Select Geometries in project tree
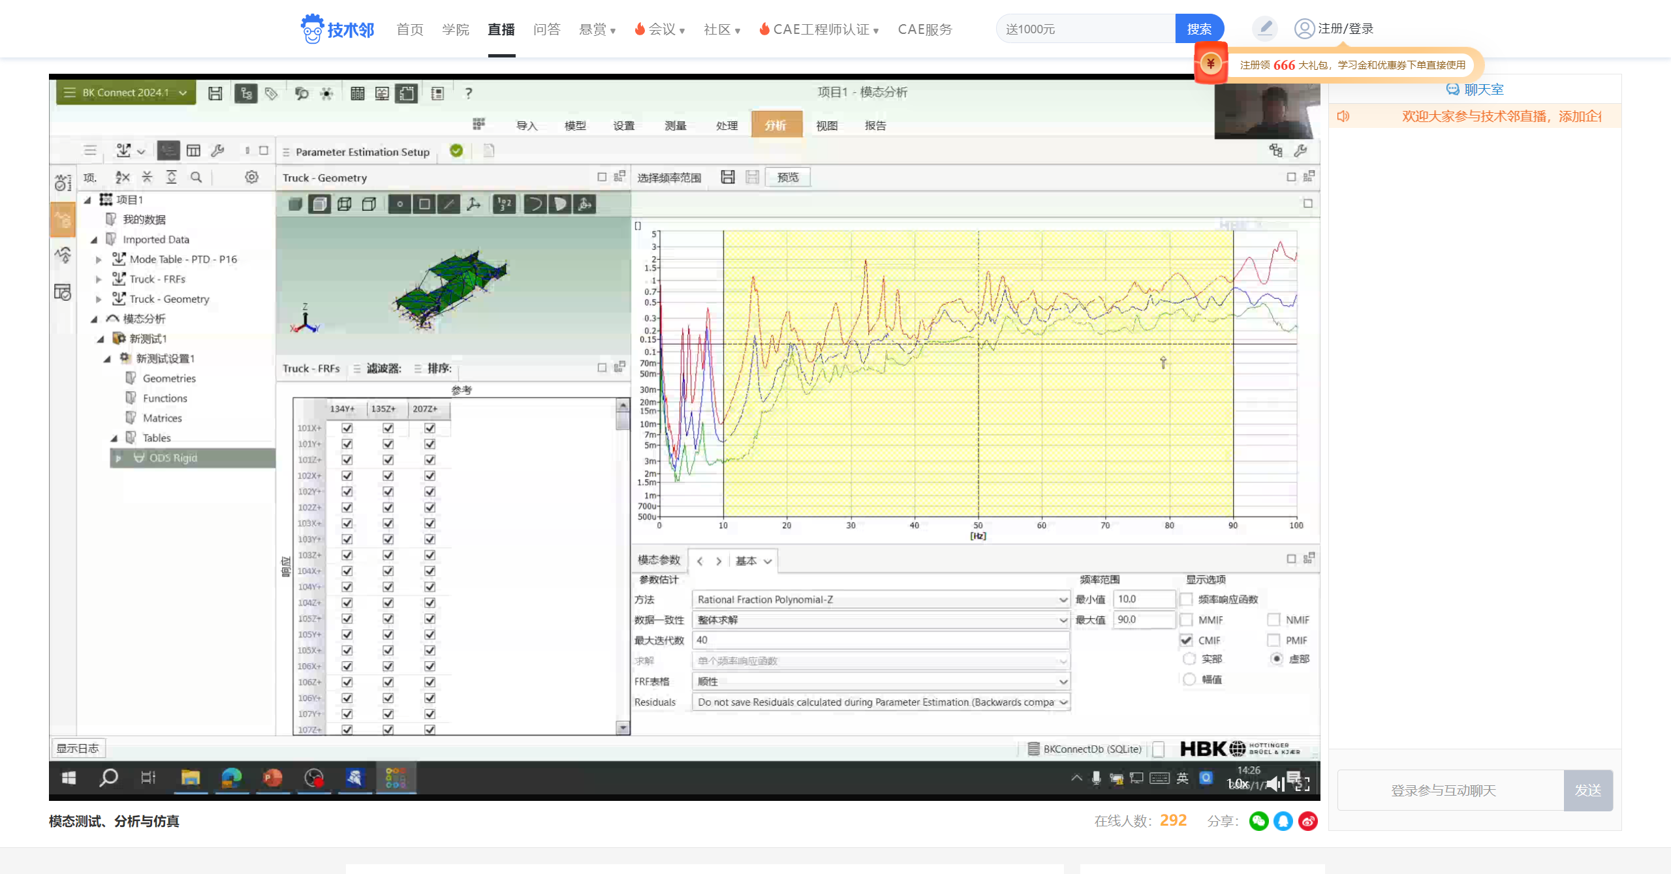This screenshot has width=1671, height=874. [169, 379]
